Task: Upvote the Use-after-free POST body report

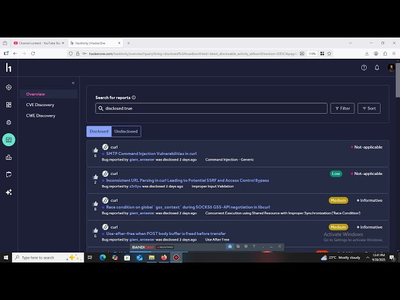Action: (96, 231)
